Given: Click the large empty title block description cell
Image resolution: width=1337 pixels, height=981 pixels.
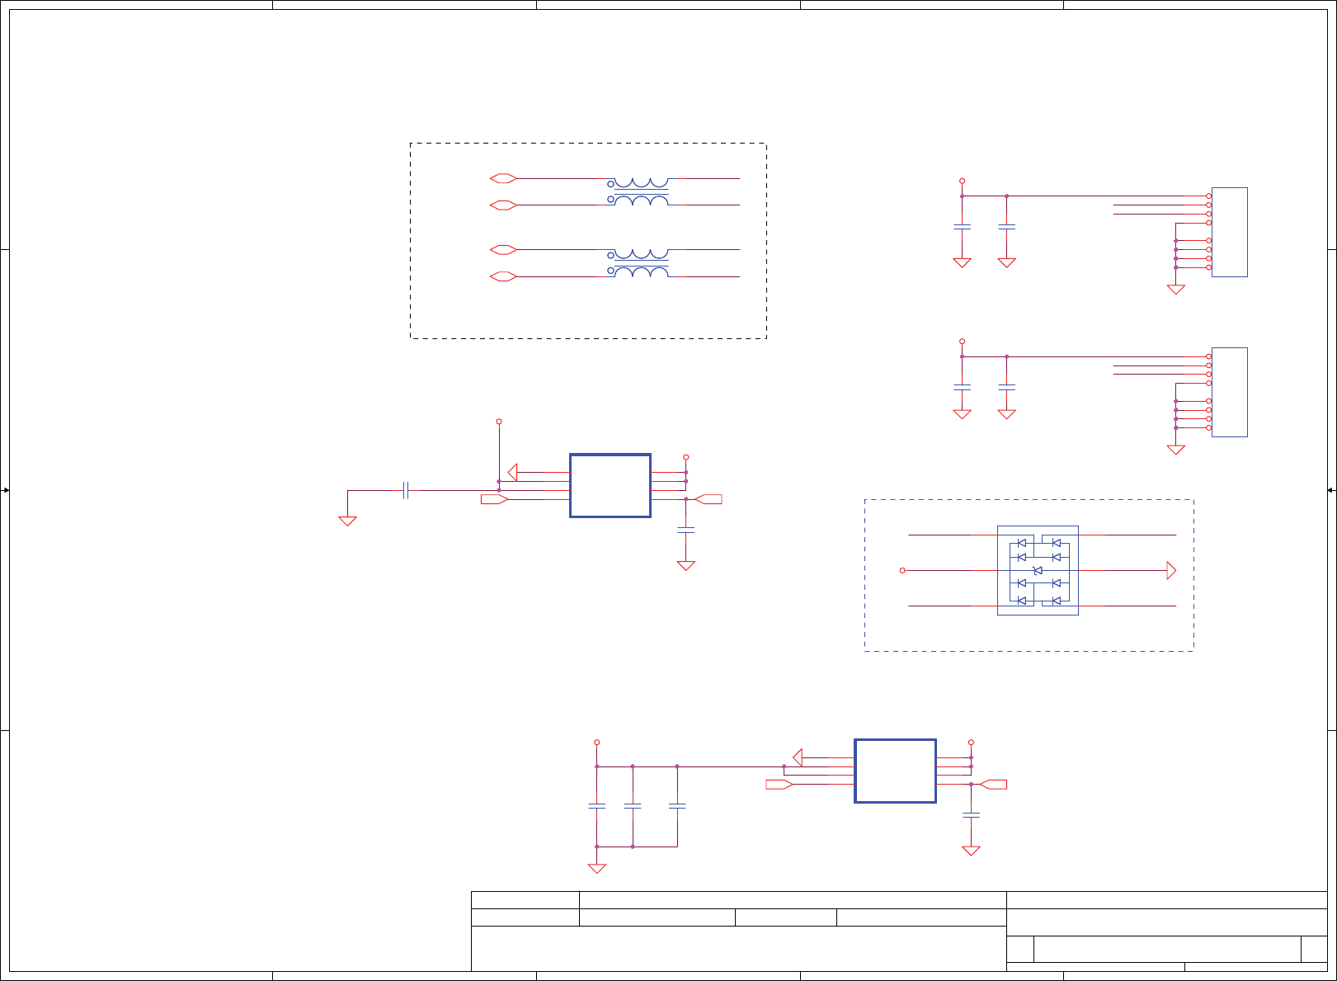Looking at the screenshot, I should 739,949.
